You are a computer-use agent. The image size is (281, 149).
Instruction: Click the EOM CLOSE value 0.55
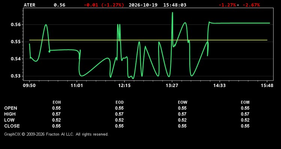click(x=245, y=126)
